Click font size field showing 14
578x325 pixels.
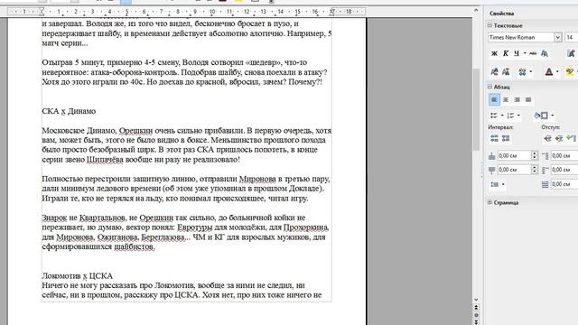pos(572,37)
